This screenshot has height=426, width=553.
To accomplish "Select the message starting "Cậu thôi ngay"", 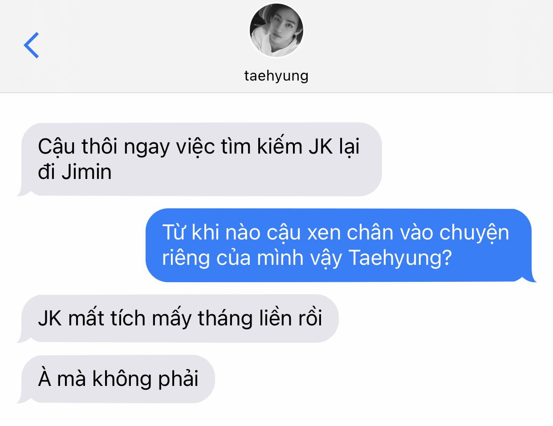I will pyautogui.click(x=199, y=159).
